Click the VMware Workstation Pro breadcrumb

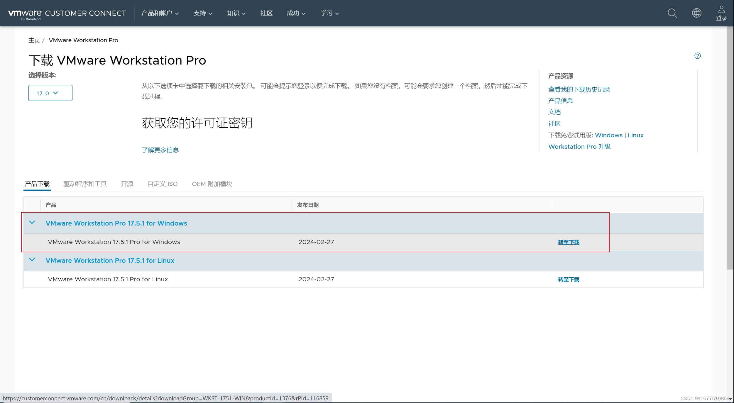tap(83, 40)
